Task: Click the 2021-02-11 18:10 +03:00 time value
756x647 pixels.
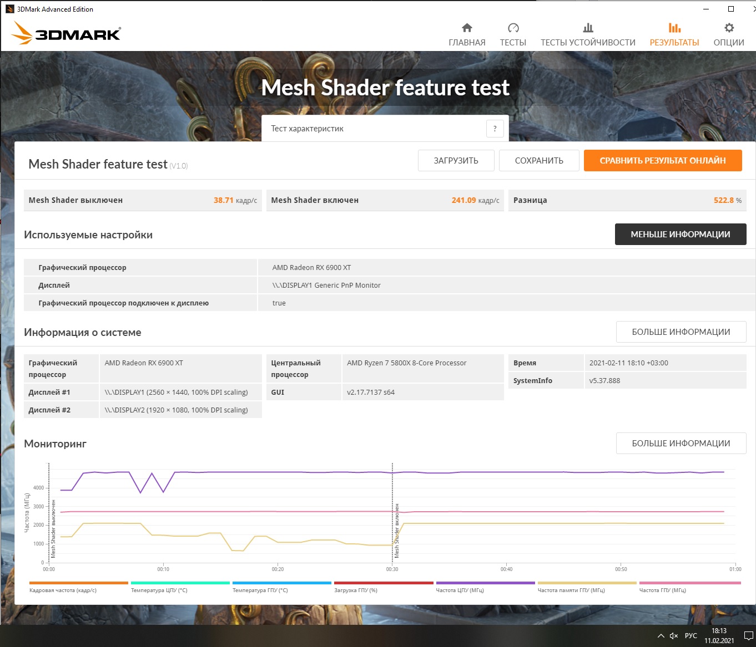Action: point(629,363)
